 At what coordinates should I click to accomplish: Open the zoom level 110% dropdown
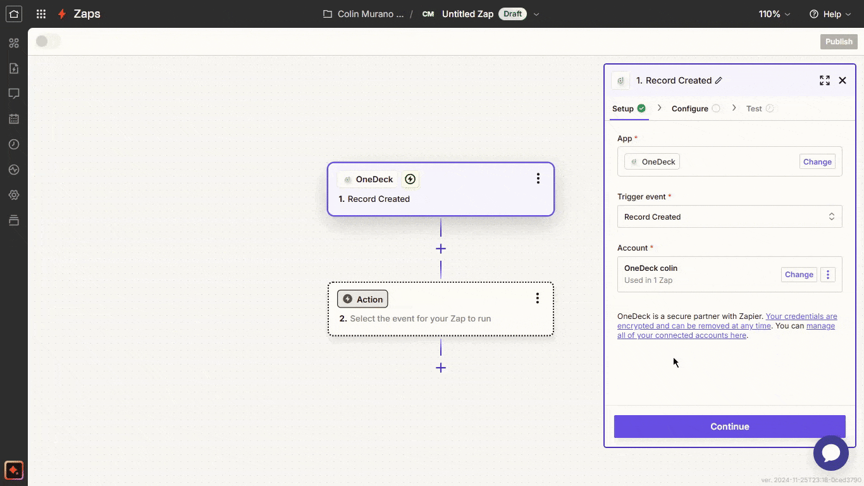pos(775,14)
